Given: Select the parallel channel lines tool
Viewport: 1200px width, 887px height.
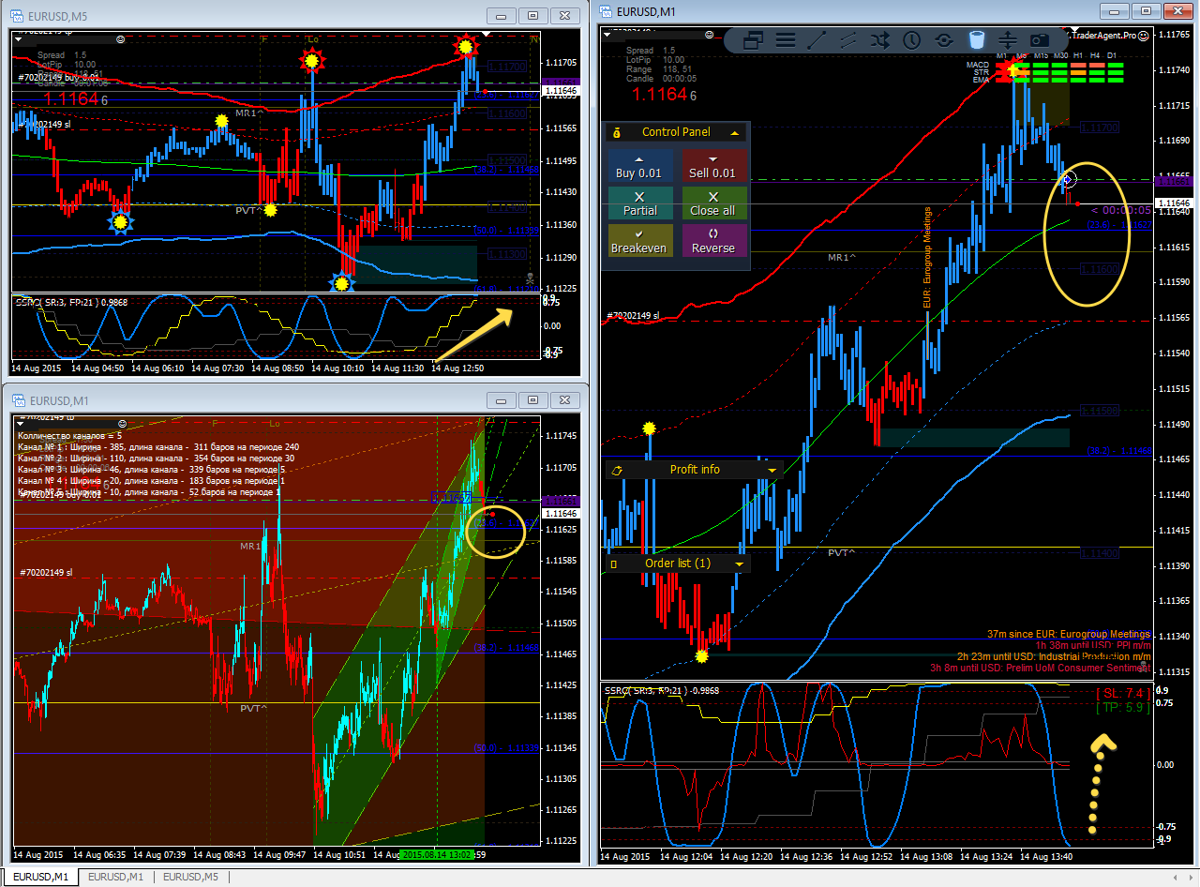Looking at the screenshot, I should coord(848,40).
